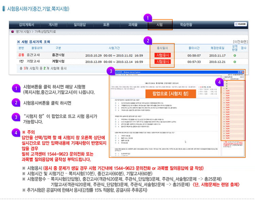The image size is (255, 200).
Task: Select the 토론 discussion tab
Action: point(106,24)
